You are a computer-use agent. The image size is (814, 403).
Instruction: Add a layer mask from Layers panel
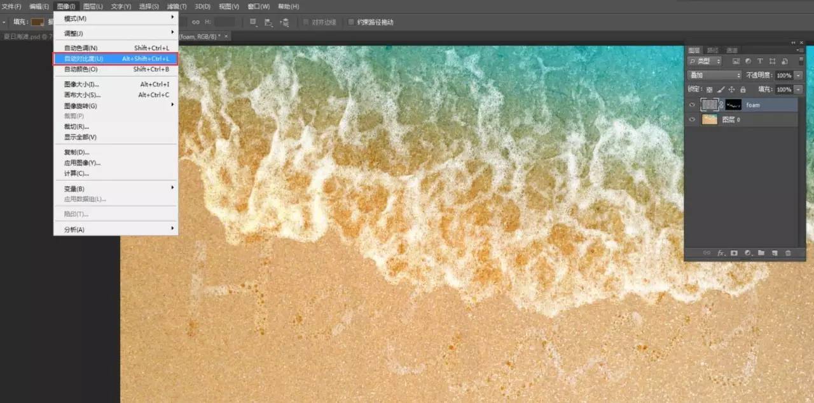(734, 253)
